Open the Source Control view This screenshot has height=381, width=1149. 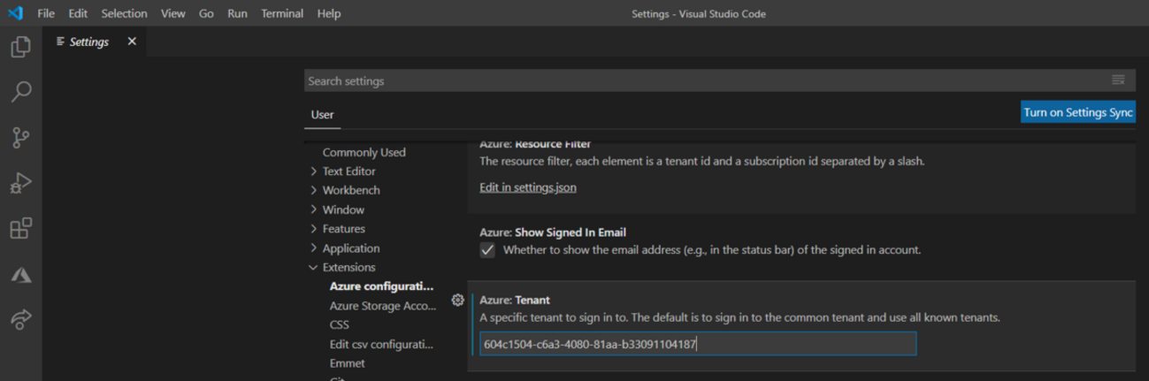point(21,138)
